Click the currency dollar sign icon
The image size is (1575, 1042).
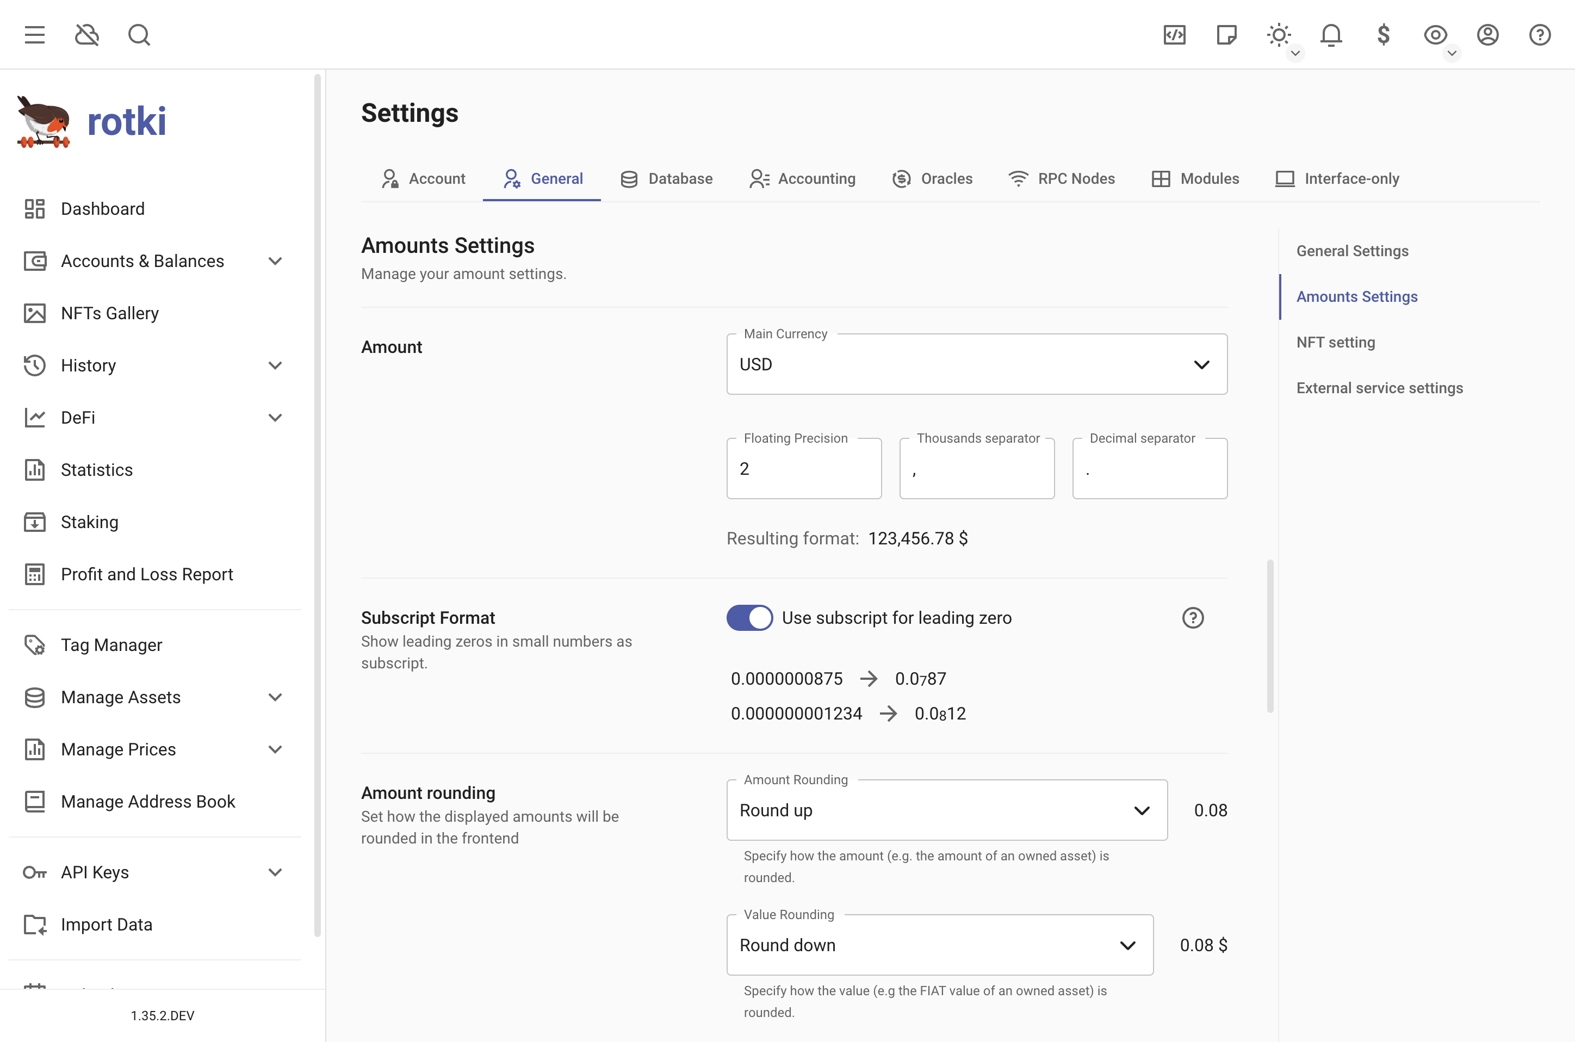pyautogui.click(x=1383, y=35)
